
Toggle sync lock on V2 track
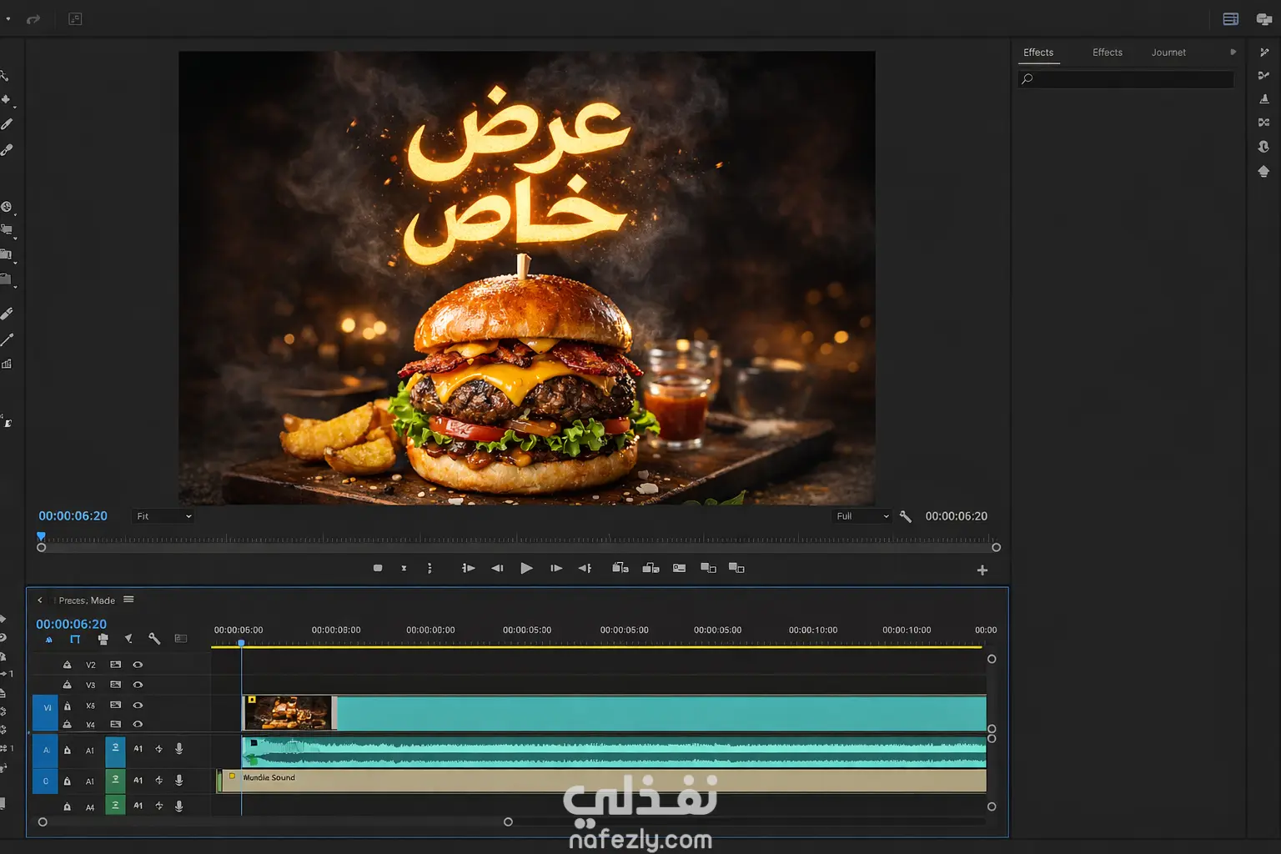click(115, 665)
